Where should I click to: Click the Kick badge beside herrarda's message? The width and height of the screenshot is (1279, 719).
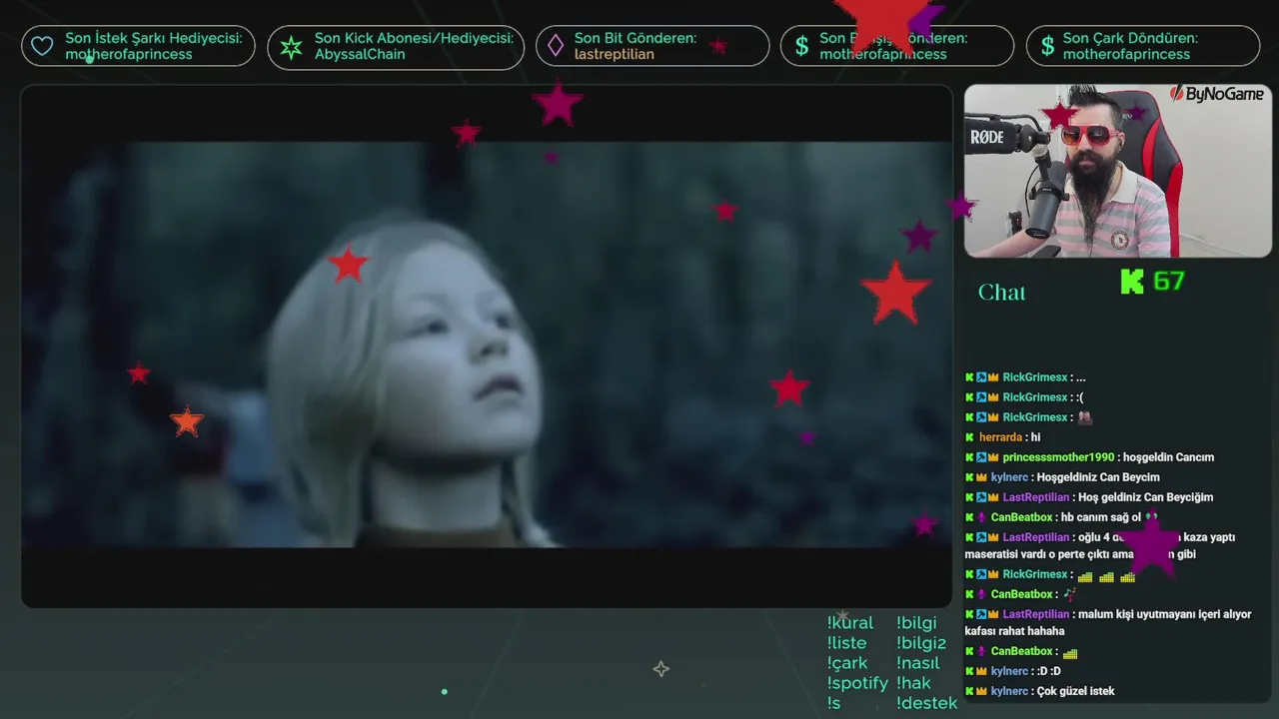(x=969, y=437)
